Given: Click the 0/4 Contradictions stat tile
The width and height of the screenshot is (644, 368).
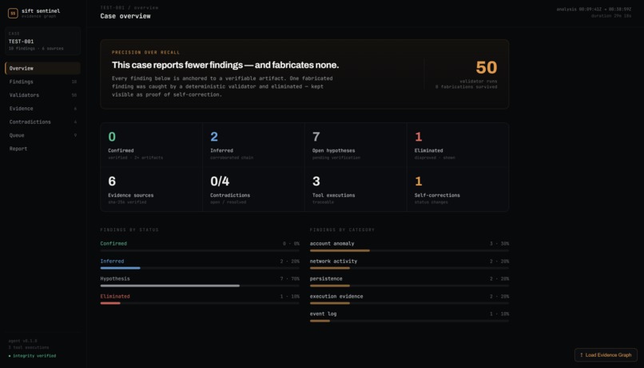Looking at the screenshot, I should tap(253, 190).
